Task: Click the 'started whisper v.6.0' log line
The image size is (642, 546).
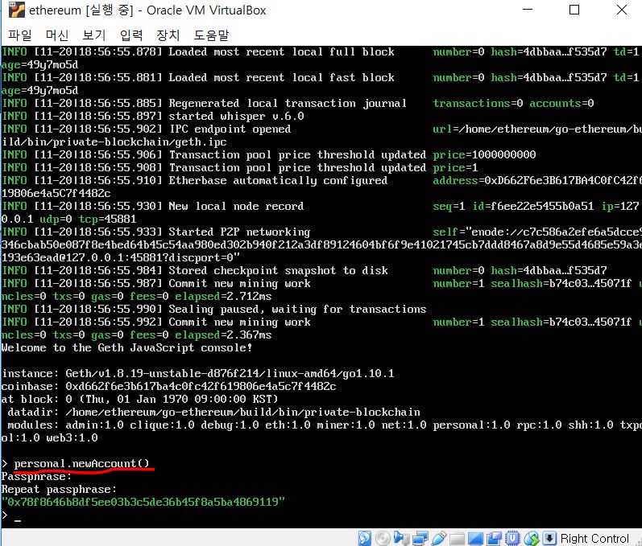Action: [x=153, y=116]
